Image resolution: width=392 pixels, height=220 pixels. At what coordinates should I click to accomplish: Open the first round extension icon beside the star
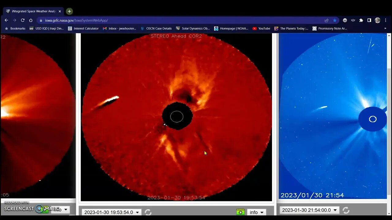tap(345, 20)
